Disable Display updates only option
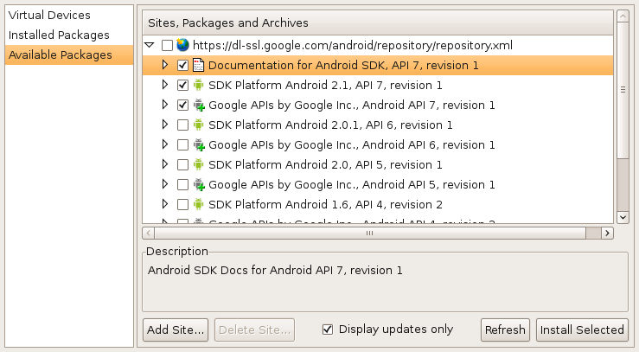 (328, 330)
